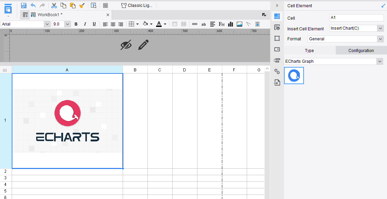Screen dimensions: 387x199
Task: Select column B header
Action: pos(135,70)
